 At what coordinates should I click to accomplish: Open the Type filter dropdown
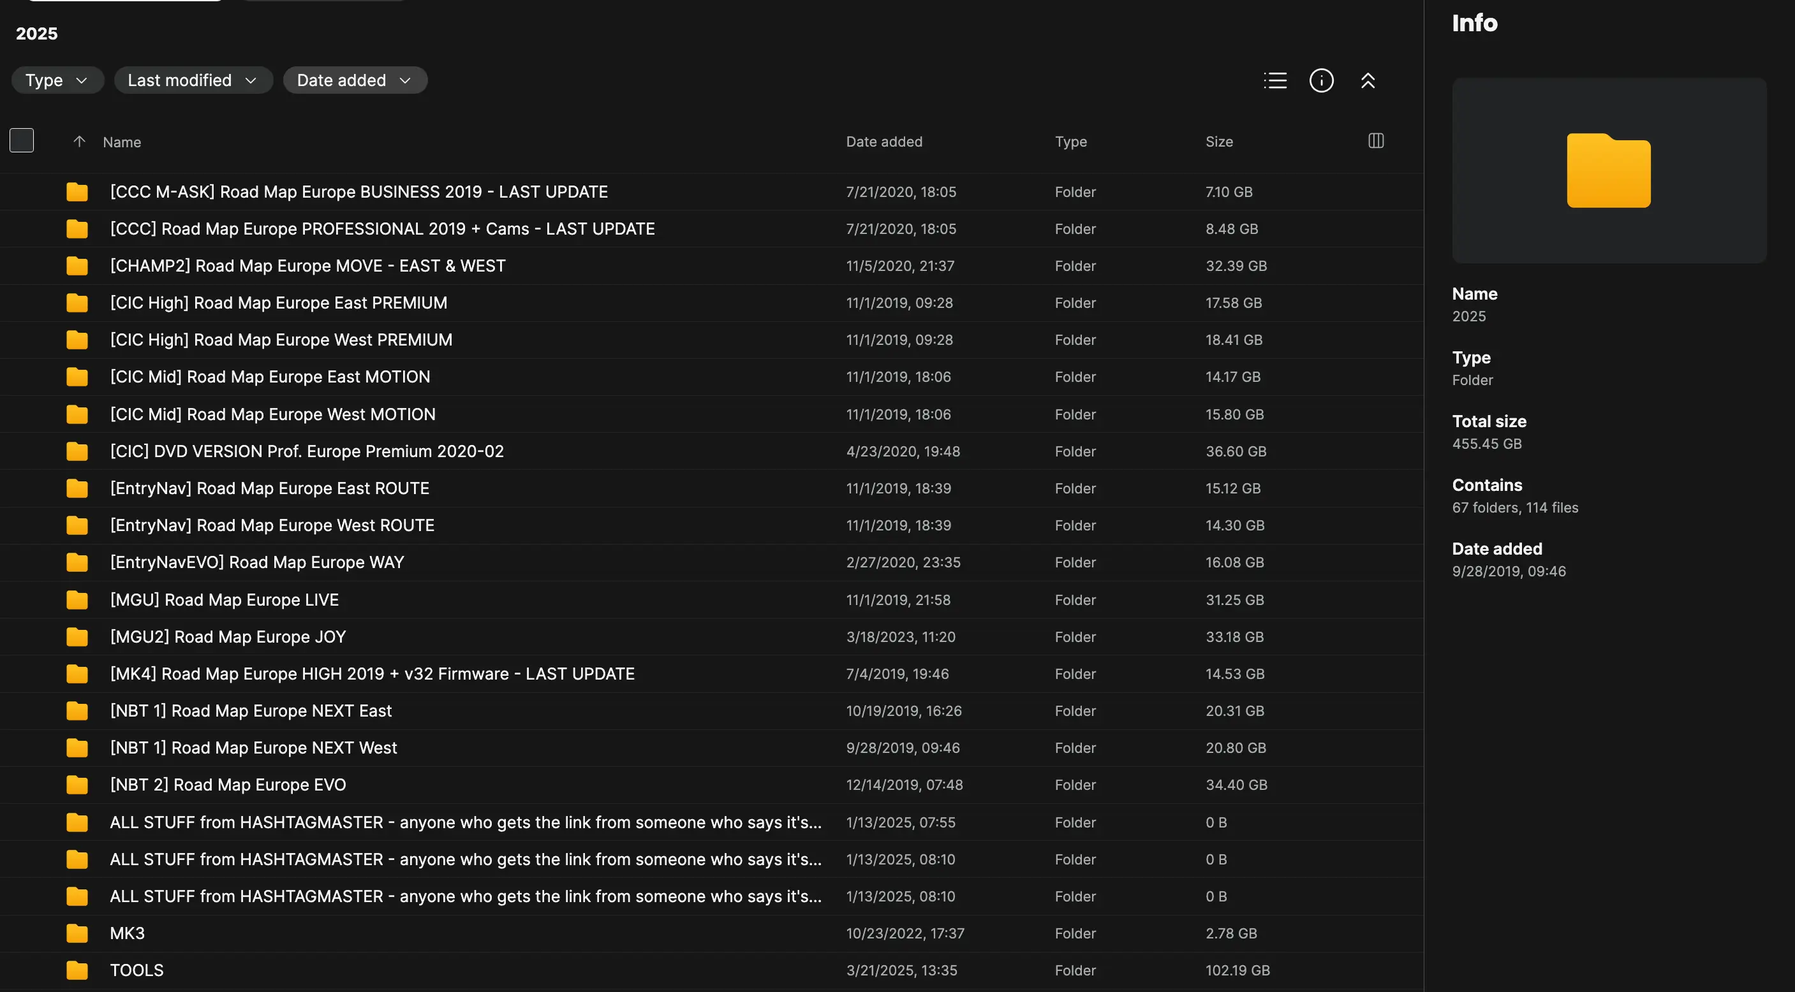(57, 81)
